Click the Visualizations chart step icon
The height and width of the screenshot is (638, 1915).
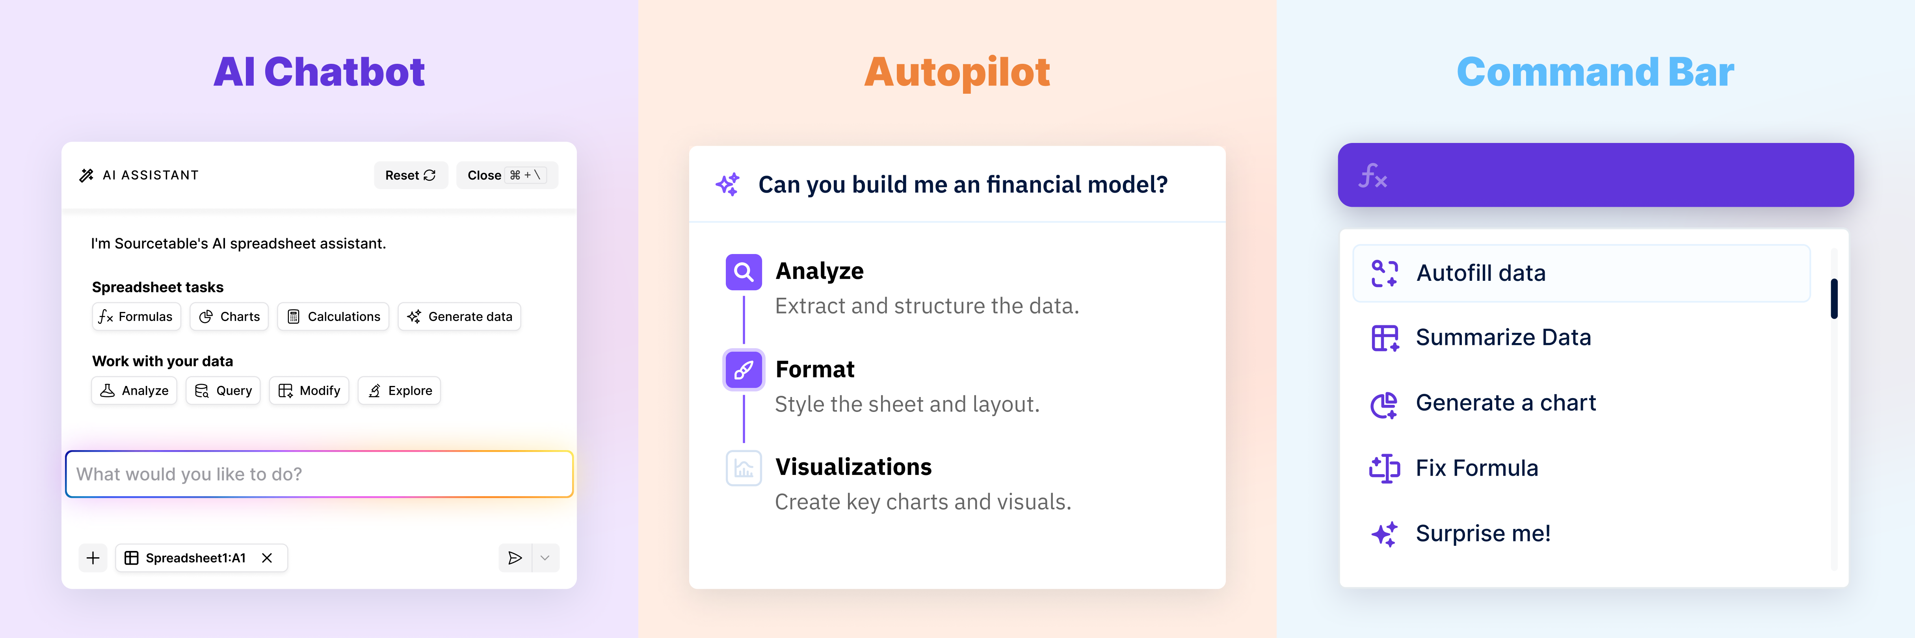[744, 468]
